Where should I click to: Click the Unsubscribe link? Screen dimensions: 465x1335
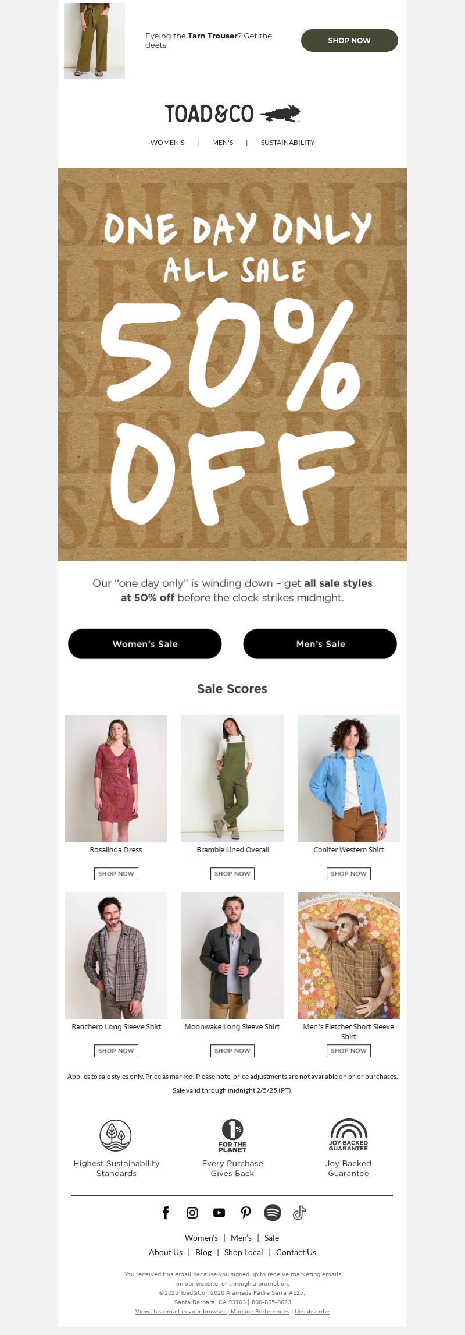[312, 1312]
